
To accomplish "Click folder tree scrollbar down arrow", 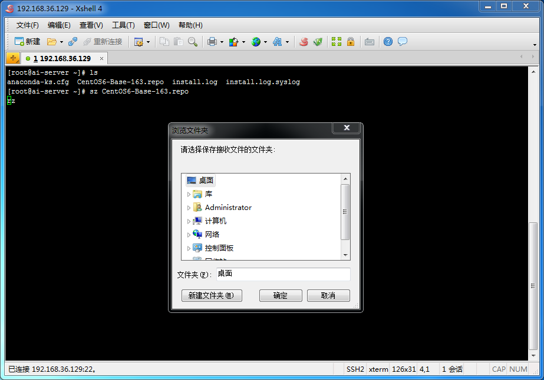I will pos(345,255).
